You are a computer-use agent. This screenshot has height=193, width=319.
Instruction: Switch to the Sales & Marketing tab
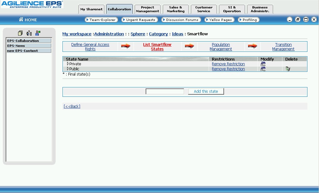176,9
